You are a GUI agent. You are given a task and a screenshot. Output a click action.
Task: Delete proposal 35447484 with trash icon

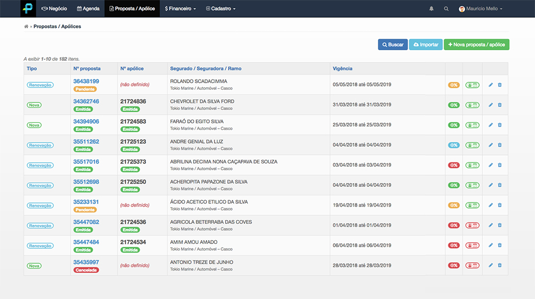tap(500, 246)
